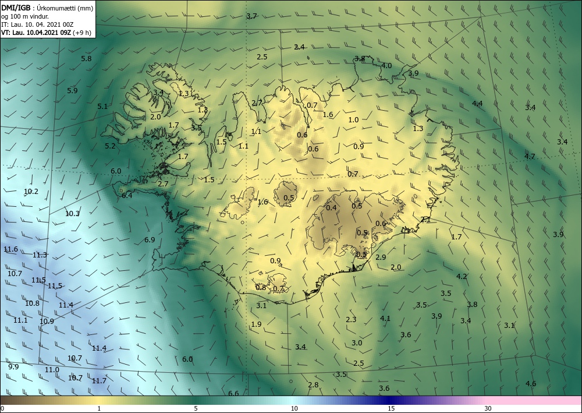
Task: Click the 10.2 value over the ocean
Action: pos(31,192)
